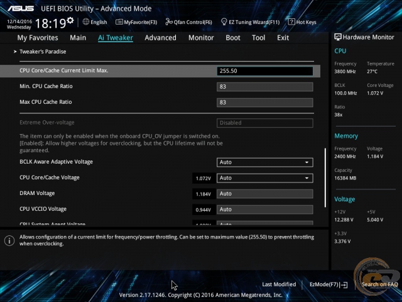Screen dimensions: 402x302
Task: Click the BCLK Aware Adaptive Voltage label
Action: pyautogui.click(x=56, y=162)
